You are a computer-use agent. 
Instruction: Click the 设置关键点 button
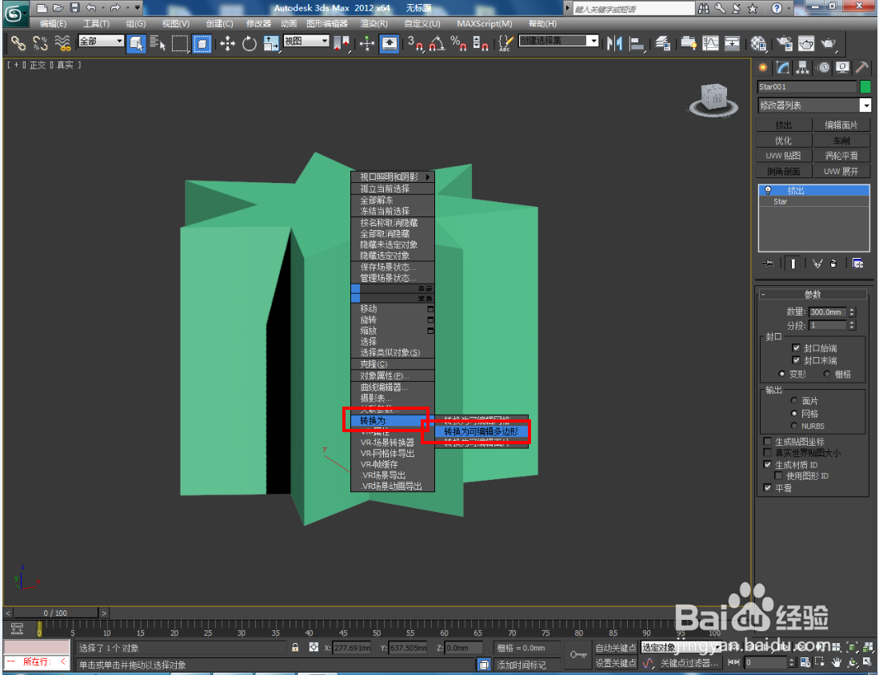616,663
